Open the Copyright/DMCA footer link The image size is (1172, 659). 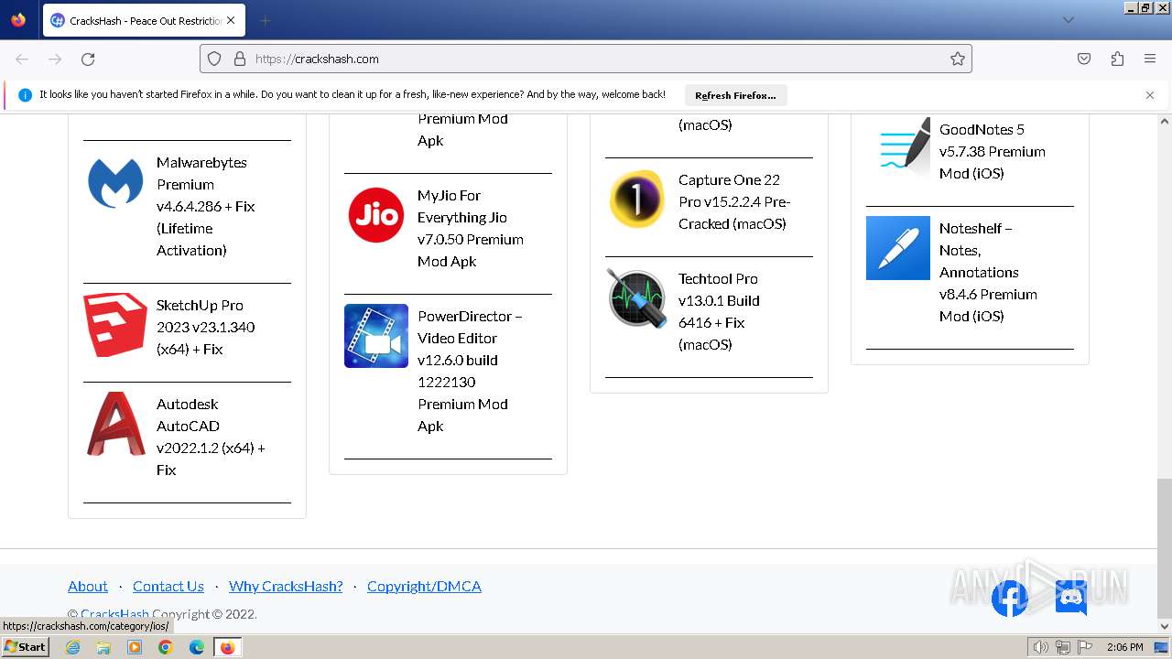[424, 586]
